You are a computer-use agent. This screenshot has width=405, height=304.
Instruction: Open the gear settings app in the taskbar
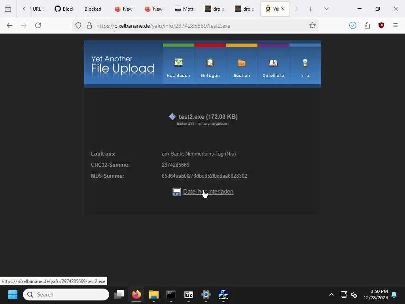(206, 294)
